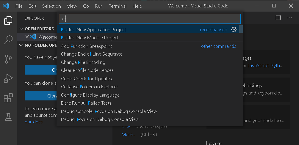Maximize the Visual Studio Code window
This screenshot has width=299, height=145.
tap(274, 6)
